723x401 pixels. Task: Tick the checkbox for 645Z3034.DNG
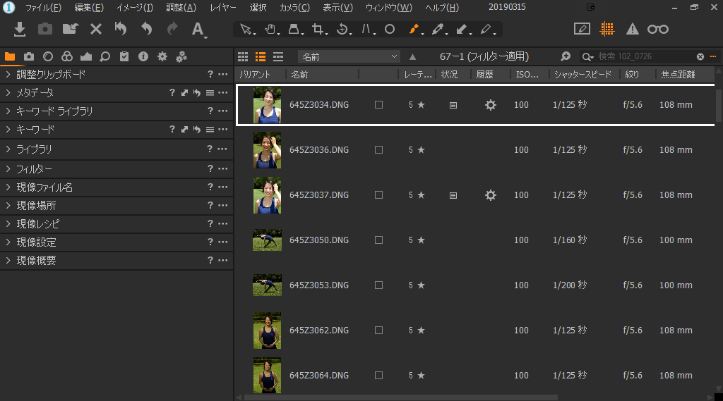[x=378, y=105]
